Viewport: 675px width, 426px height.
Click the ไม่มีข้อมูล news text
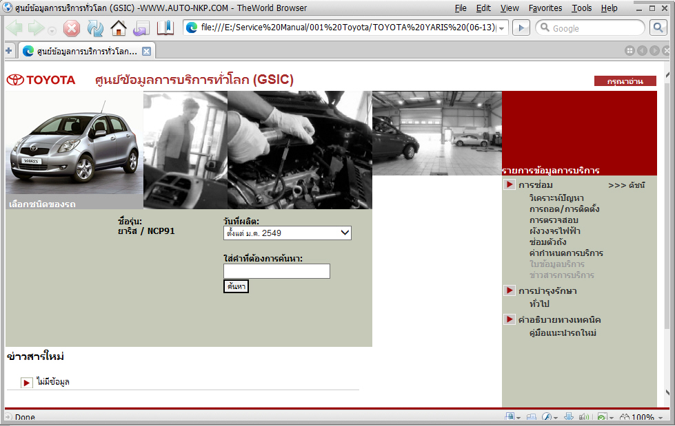[x=53, y=382]
